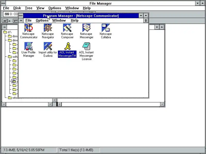
Task: Open File Manager Tree menu
Action: click(29, 8)
